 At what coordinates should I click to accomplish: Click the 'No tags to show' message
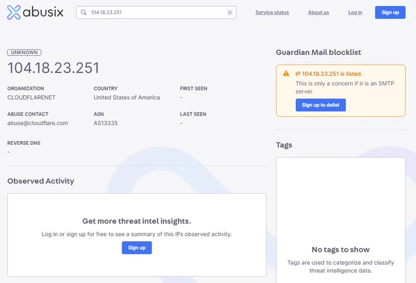point(341,249)
